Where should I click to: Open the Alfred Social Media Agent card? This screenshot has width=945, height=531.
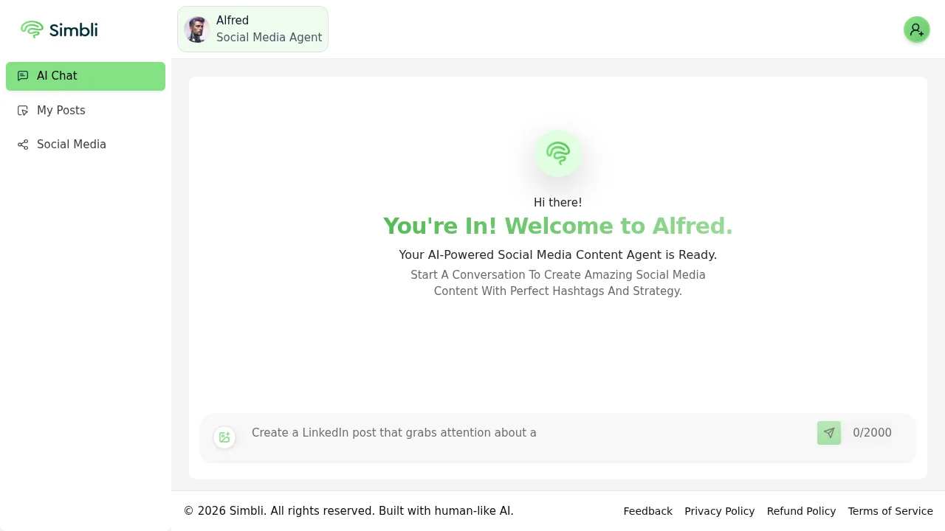(x=252, y=29)
